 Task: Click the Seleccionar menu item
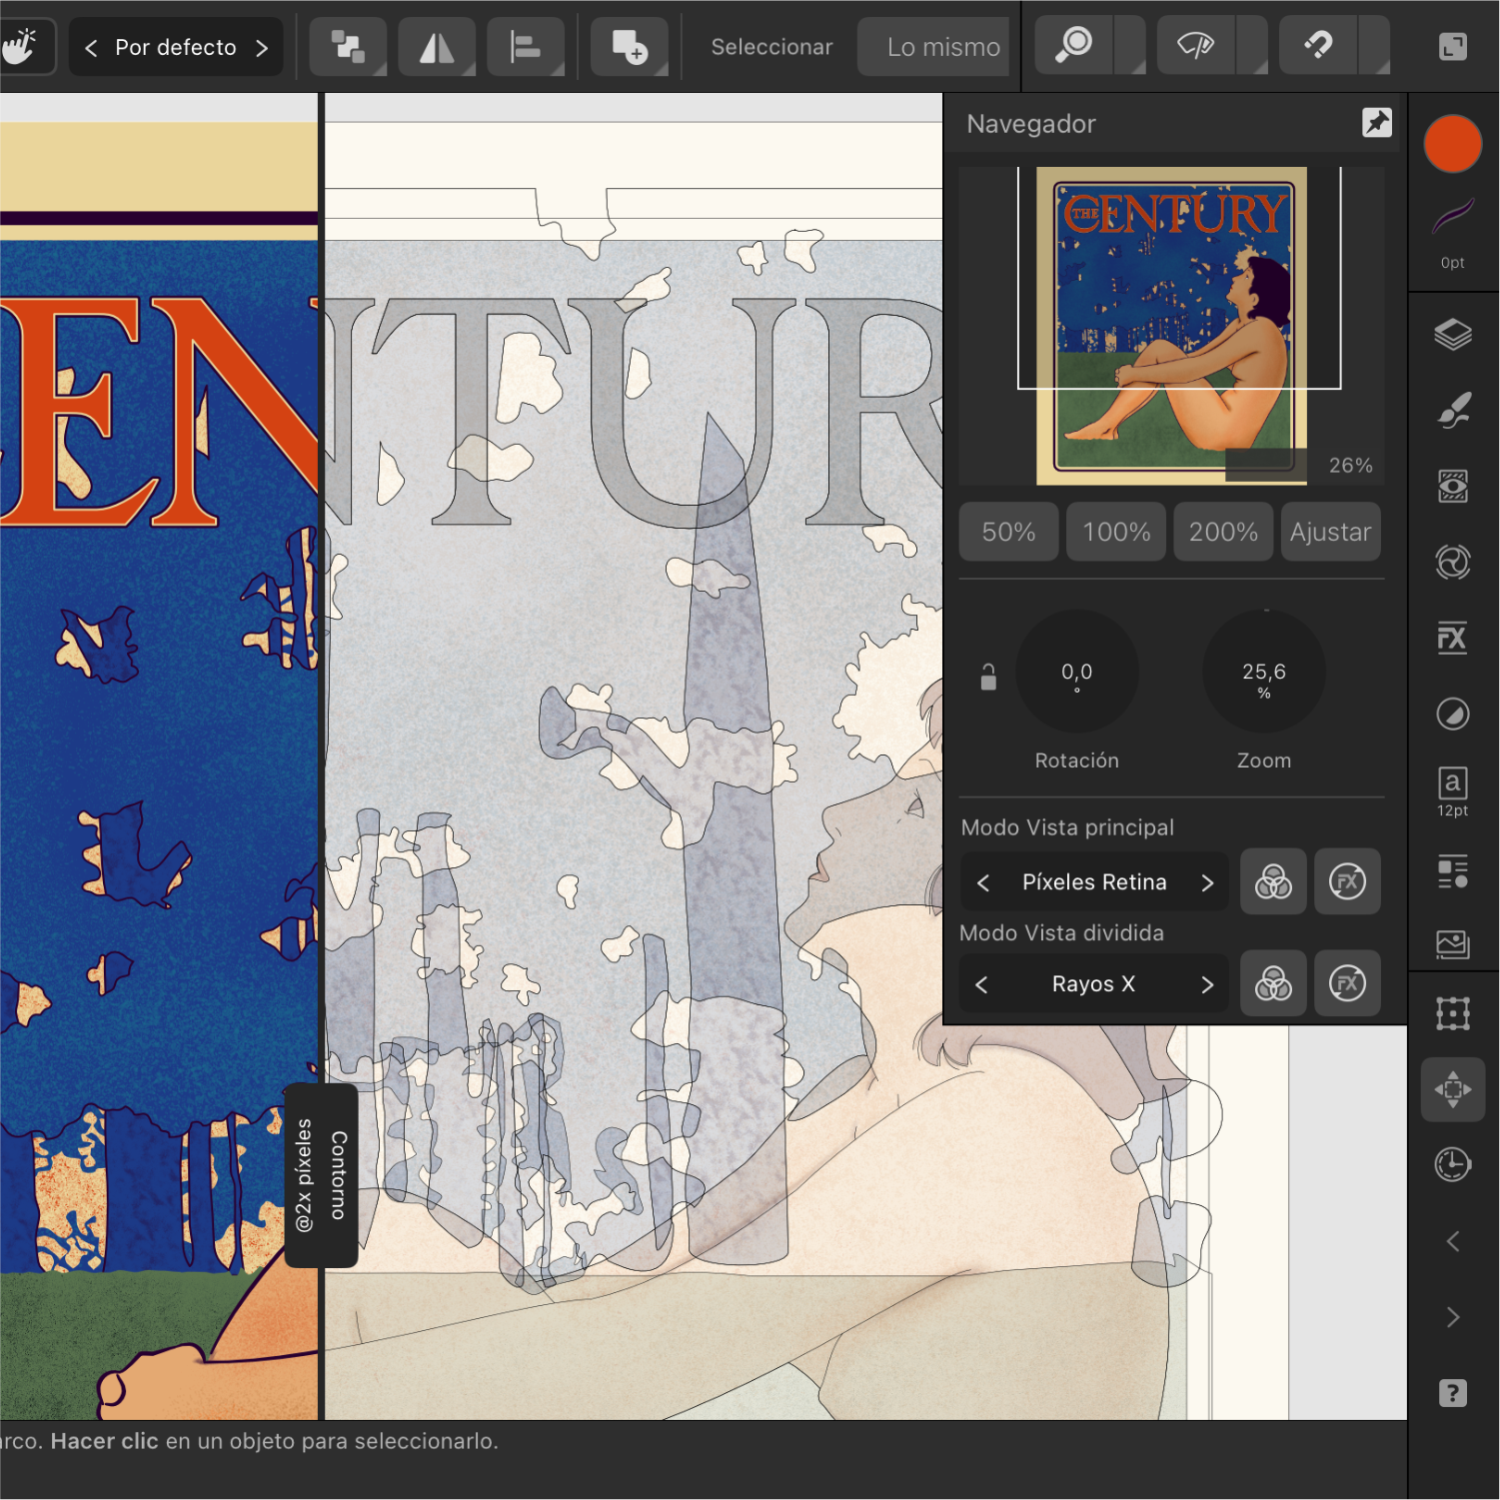coord(771,47)
